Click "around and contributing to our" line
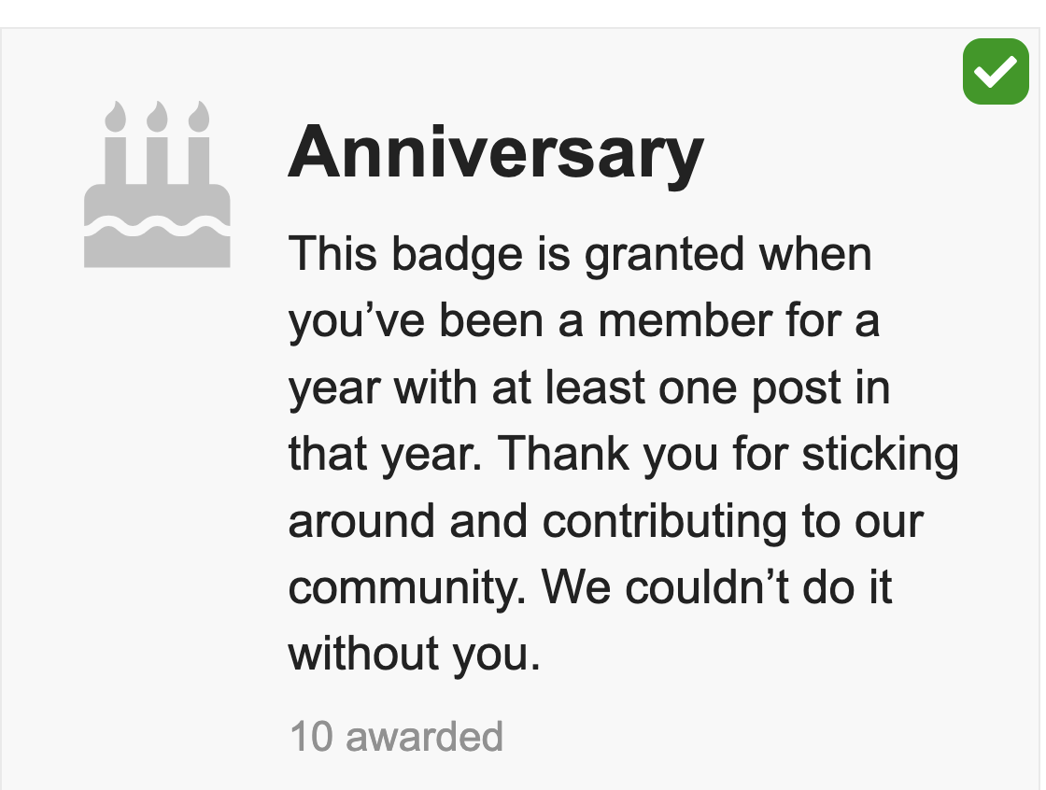The image size is (1046, 790). pyautogui.click(x=605, y=521)
